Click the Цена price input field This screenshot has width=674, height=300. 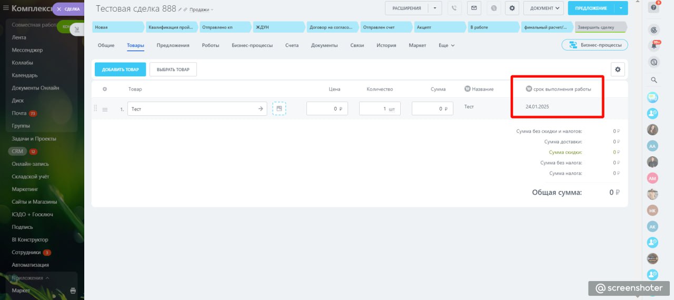[x=327, y=109]
